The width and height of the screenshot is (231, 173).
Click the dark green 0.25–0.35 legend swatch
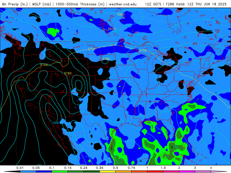pos(92,172)
